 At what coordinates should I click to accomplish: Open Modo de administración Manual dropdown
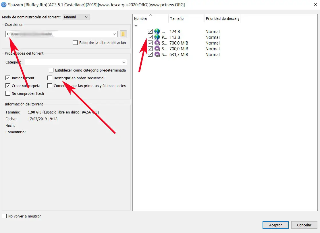coord(76,17)
